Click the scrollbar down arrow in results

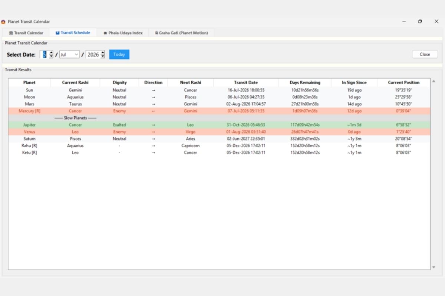(434, 267)
